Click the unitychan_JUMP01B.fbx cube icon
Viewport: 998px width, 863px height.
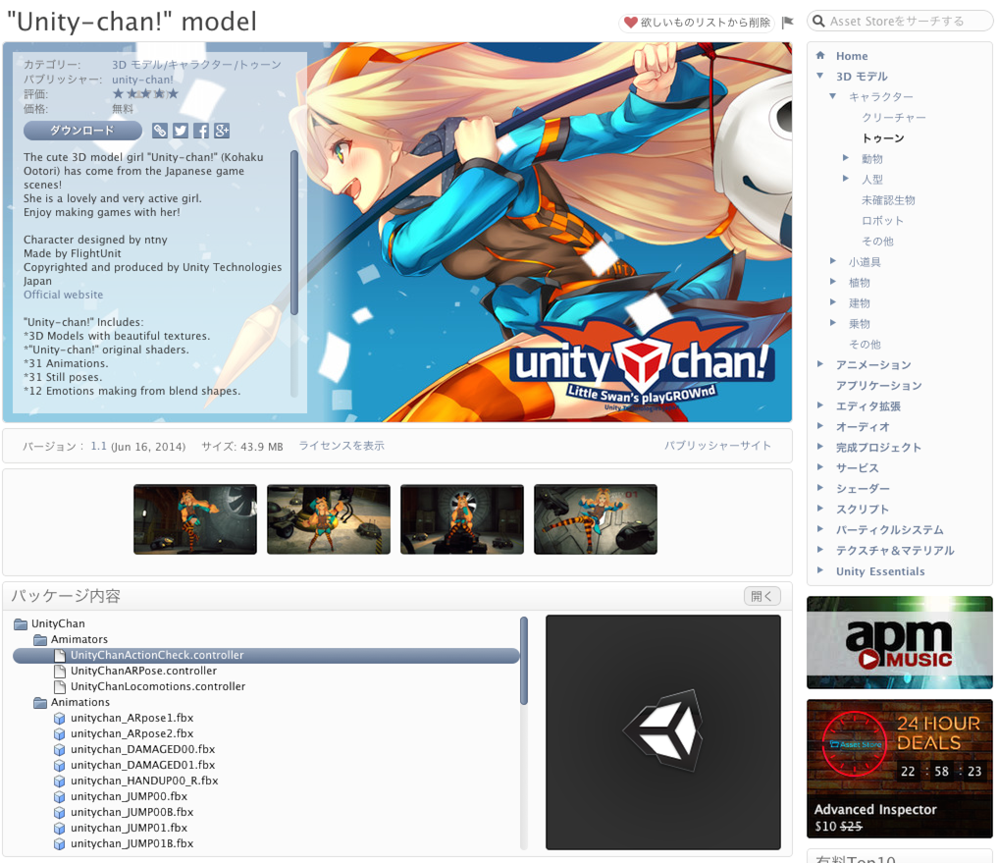[59, 844]
